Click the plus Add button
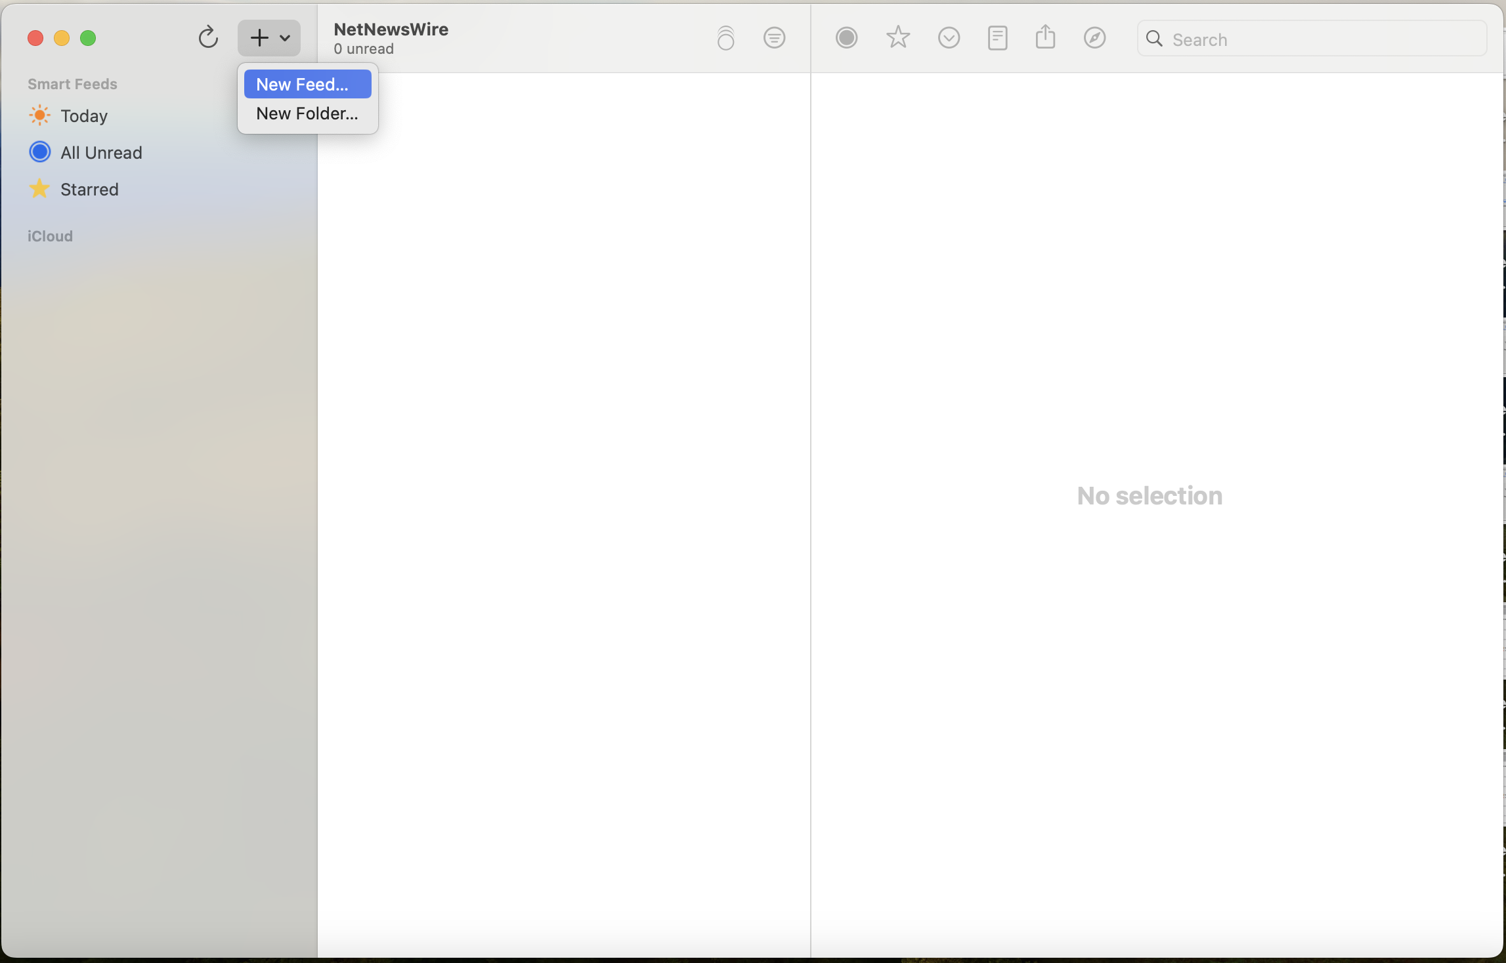Screen dimensions: 1506x963 coord(259,38)
